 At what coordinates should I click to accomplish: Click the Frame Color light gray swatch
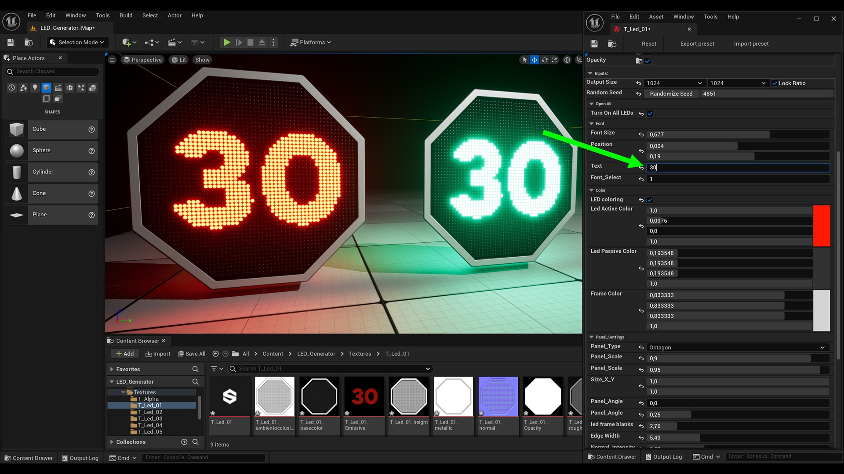point(822,311)
